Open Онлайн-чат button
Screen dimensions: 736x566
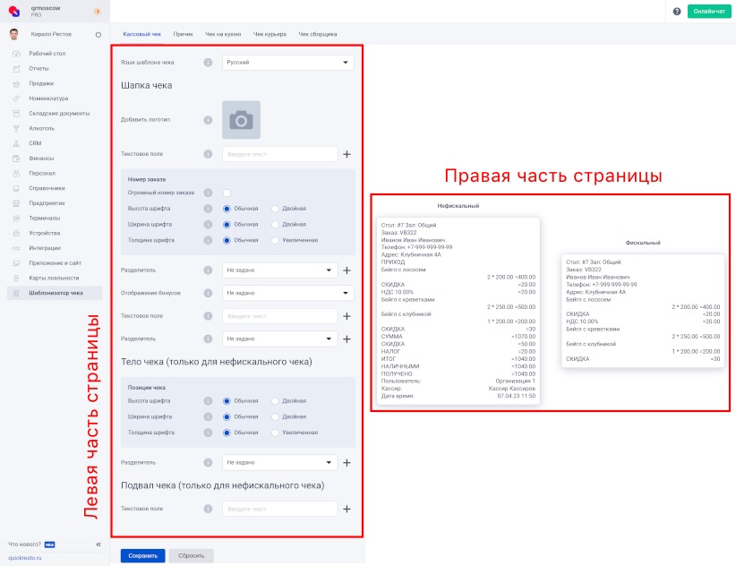(x=709, y=12)
